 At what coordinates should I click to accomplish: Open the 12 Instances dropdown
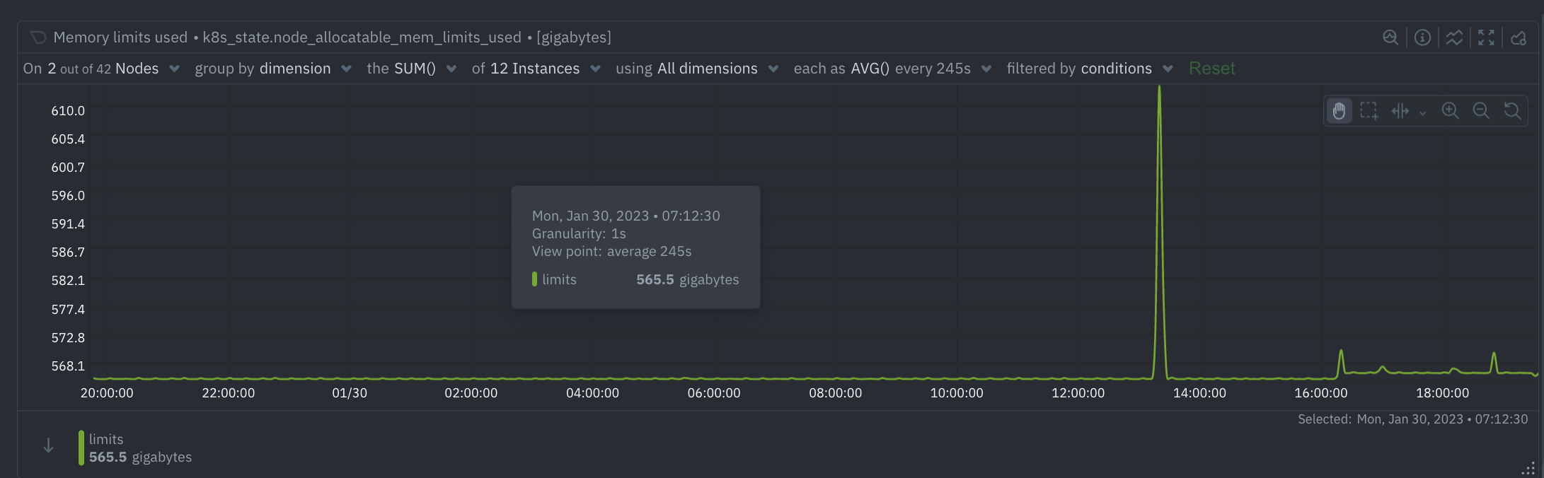tap(536, 69)
